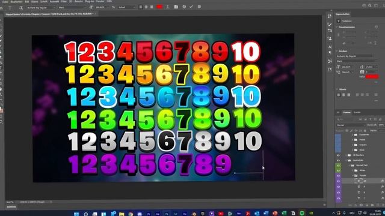Image resolution: width=385 pixels, height=216 pixels.
Task: Left-align paragraph in Properties panel
Action: click(x=339, y=95)
